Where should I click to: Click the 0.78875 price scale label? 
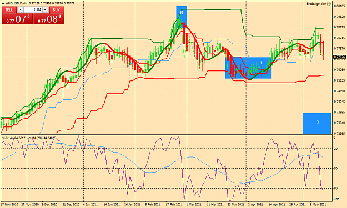[x=340, y=27]
